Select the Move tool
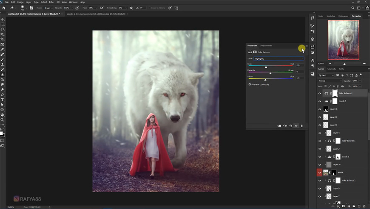The width and height of the screenshot is (370, 209). pyautogui.click(x=3, y=19)
